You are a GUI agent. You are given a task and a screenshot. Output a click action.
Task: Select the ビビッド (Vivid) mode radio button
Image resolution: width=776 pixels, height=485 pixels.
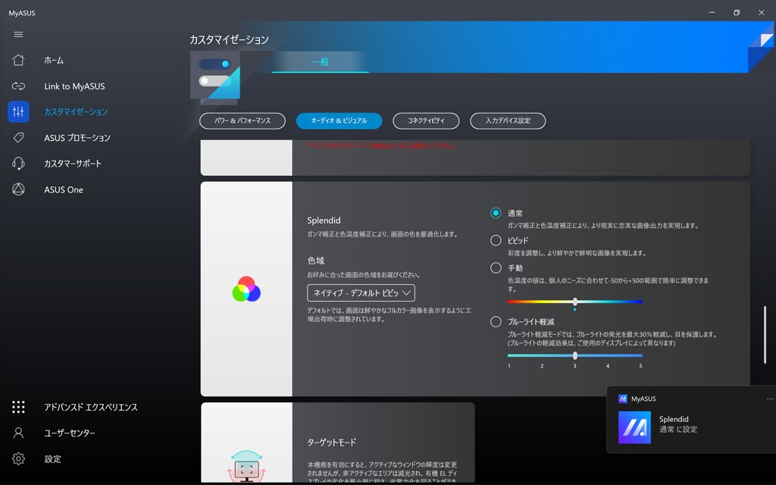pyautogui.click(x=496, y=240)
